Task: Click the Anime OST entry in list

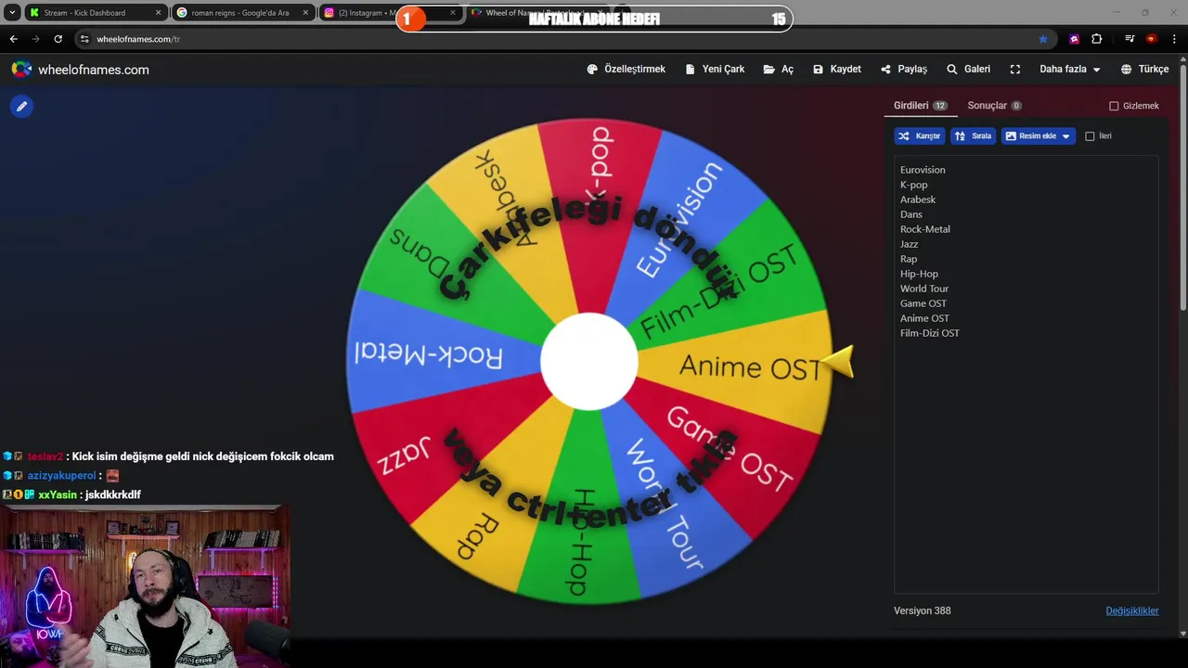Action: [924, 318]
